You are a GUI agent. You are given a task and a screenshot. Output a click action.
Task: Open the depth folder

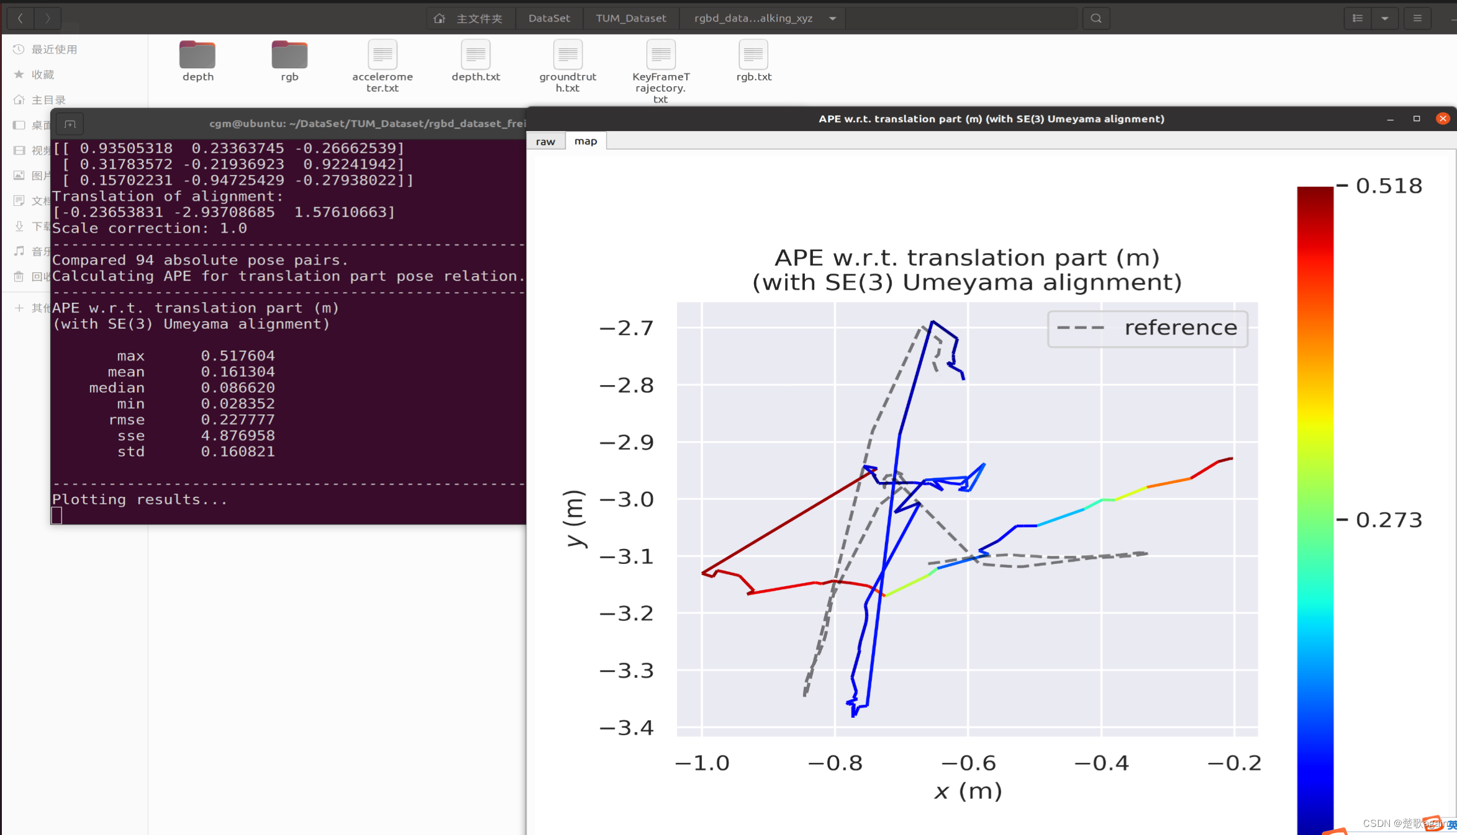(x=197, y=56)
